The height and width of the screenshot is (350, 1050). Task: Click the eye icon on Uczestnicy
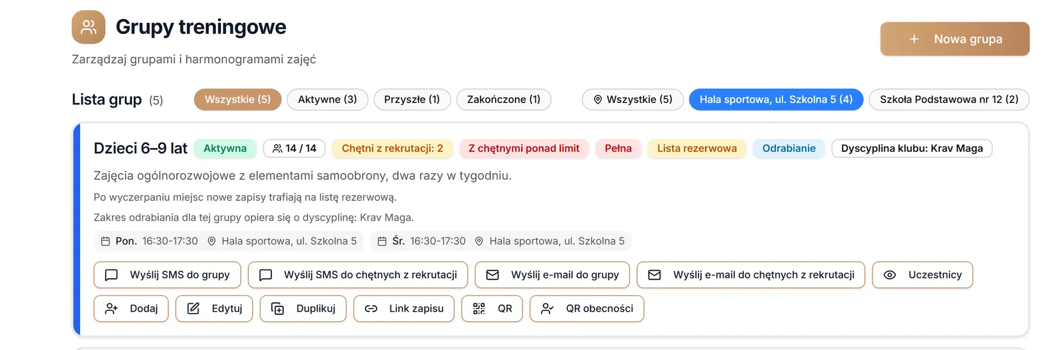[890, 275]
